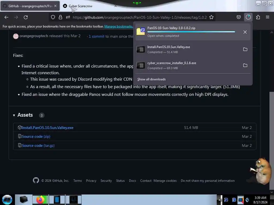Open the Security footer link

coord(106,181)
